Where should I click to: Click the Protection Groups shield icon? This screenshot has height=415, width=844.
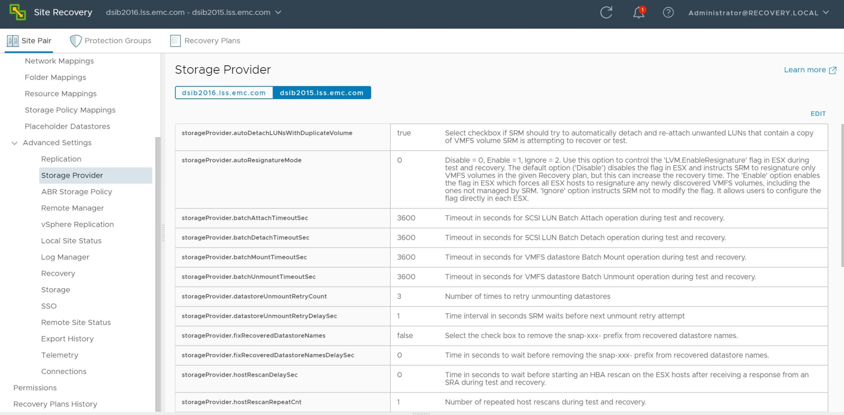[x=76, y=41]
